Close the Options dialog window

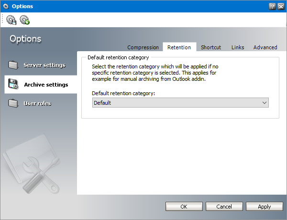pyautogui.click(x=281, y=6)
